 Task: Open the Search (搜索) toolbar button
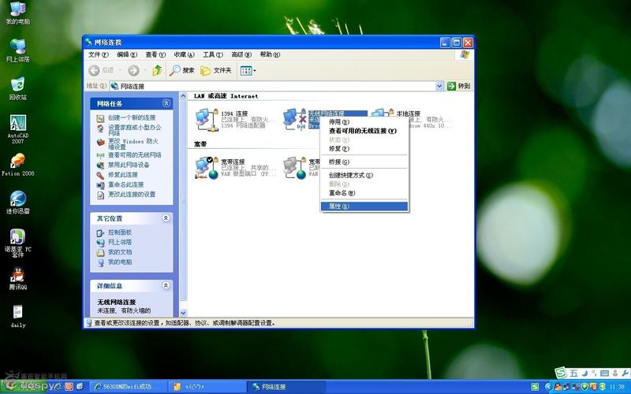[x=181, y=70]
